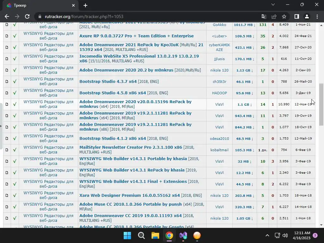Download the 109.5 MB Axure torrent
This screenshot has height=243, width=324.
tap(245, 36)
